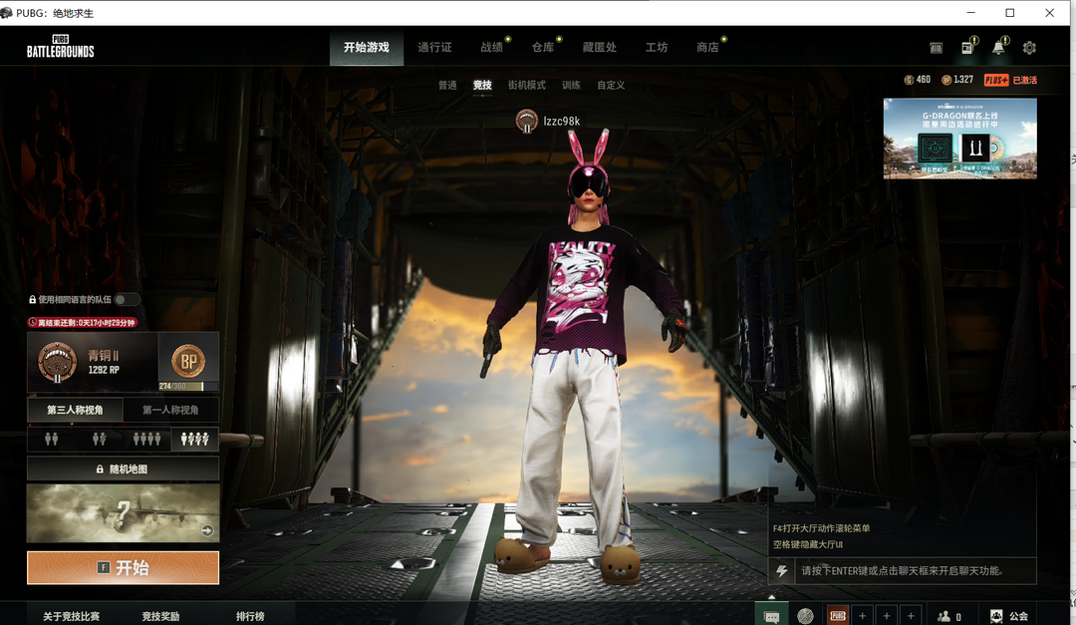The height and width of the screenshot is (625, 1076).
Task: Expand the 随机地图 map selection
Action: click(123, 469)
